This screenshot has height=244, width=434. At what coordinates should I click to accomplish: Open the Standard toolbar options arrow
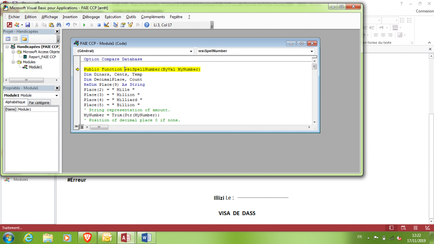[212, 26]
